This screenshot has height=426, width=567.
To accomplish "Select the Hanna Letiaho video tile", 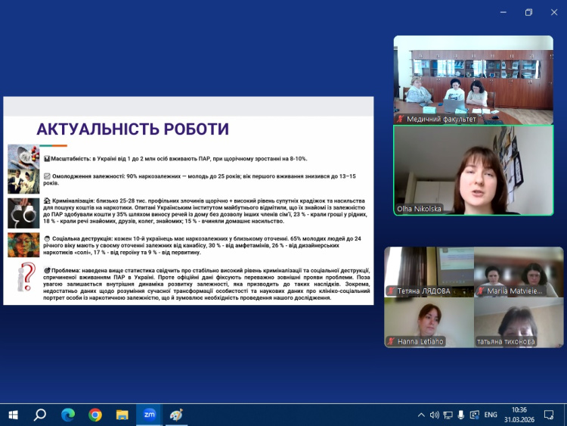I will click(x=428, y=322).
